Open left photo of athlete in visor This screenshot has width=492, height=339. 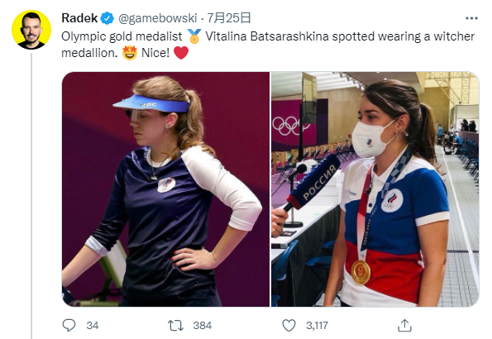tap(165, 189)
